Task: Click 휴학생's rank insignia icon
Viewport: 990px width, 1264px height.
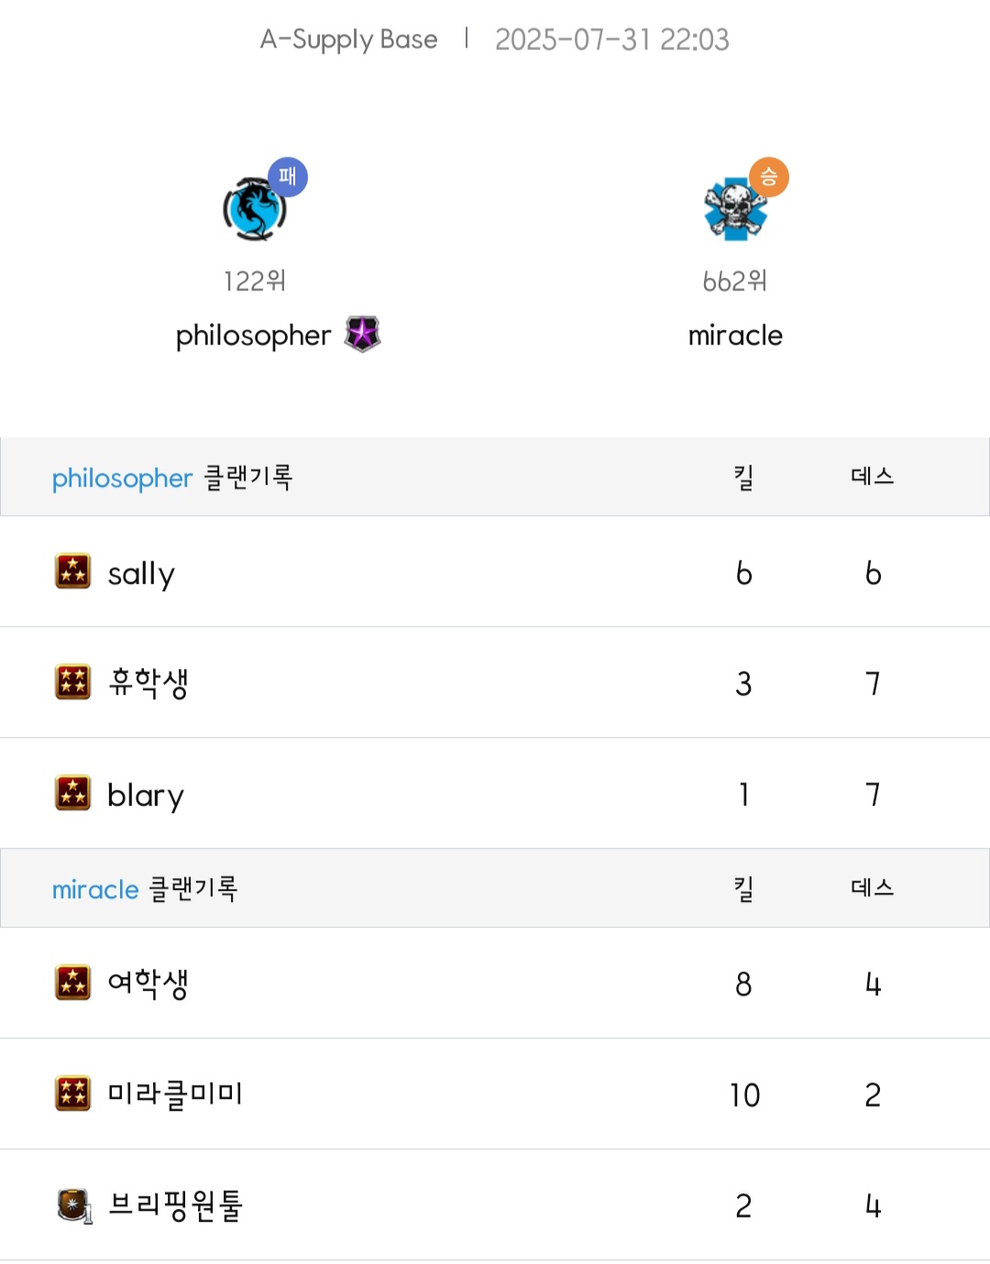Action: [73, 682]
